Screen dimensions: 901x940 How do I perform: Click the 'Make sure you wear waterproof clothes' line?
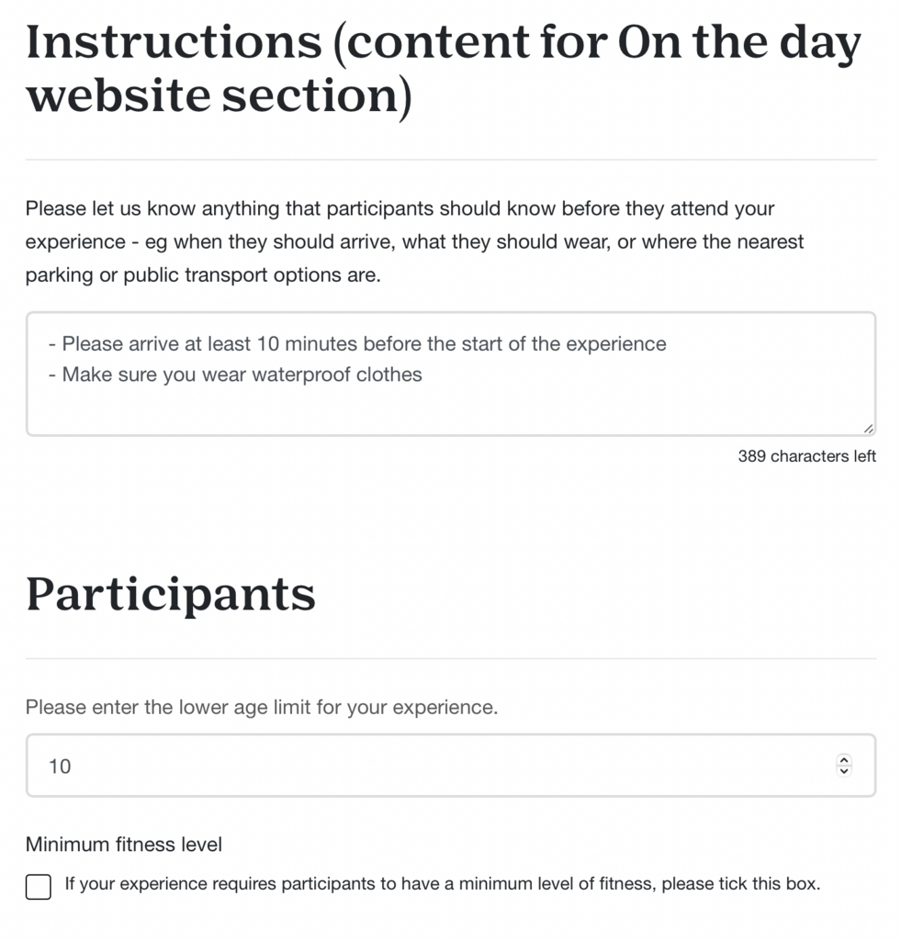coord(235,375)
